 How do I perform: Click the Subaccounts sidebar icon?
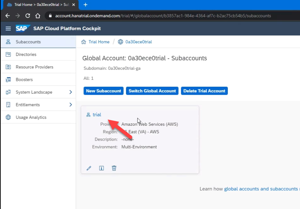click(x=8, y=42)
